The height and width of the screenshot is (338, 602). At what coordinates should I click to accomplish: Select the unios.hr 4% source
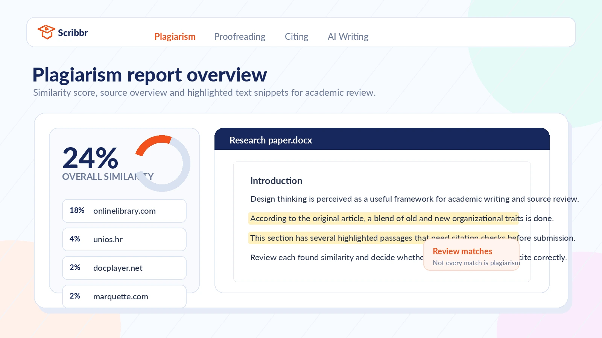[124, 239]
